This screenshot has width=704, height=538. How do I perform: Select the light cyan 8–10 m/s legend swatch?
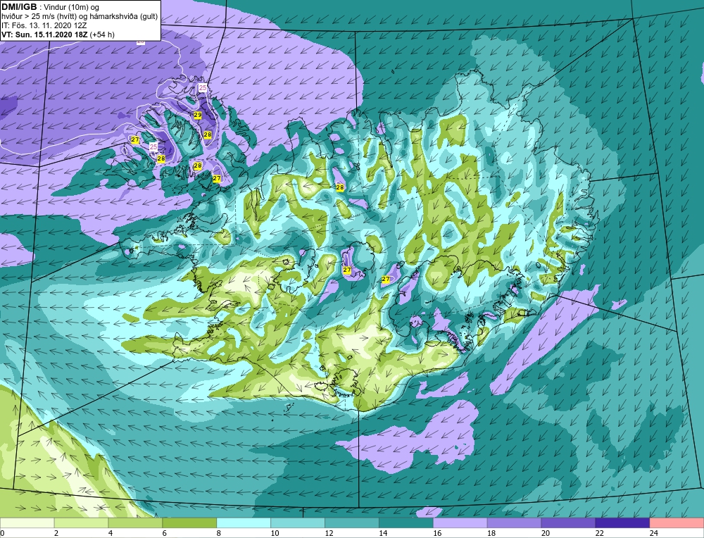click(244, 523)
